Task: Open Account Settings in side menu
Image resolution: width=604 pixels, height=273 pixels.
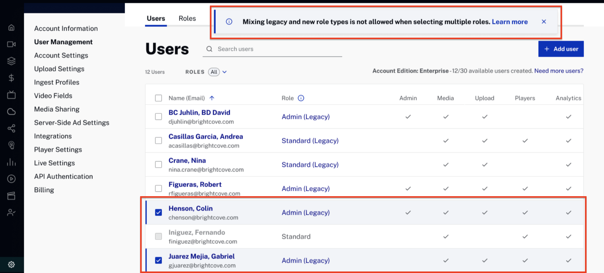Action: click(61, 55)
